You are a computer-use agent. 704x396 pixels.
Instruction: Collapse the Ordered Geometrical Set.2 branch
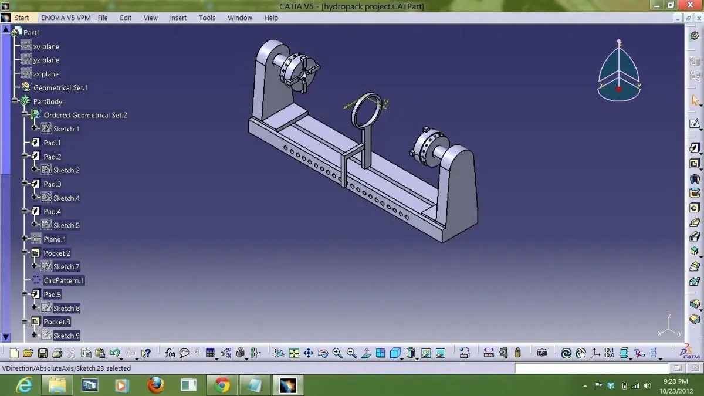point(23,115)
